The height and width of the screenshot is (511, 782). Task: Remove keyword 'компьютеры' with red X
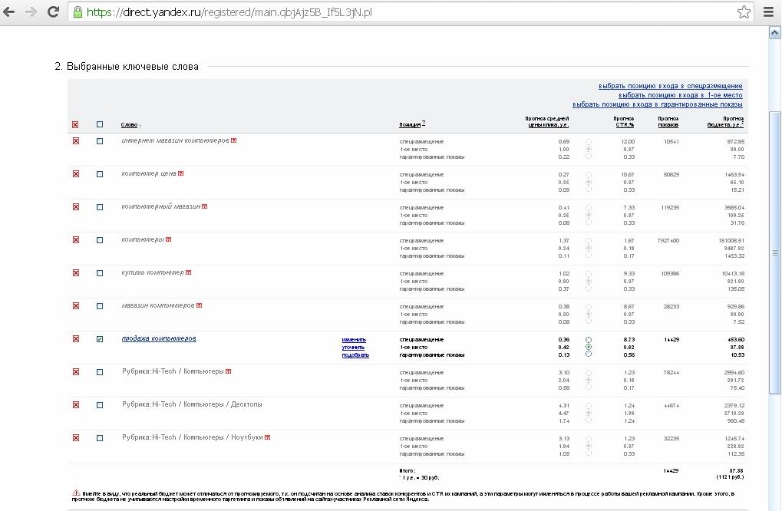tap(76, 240)
